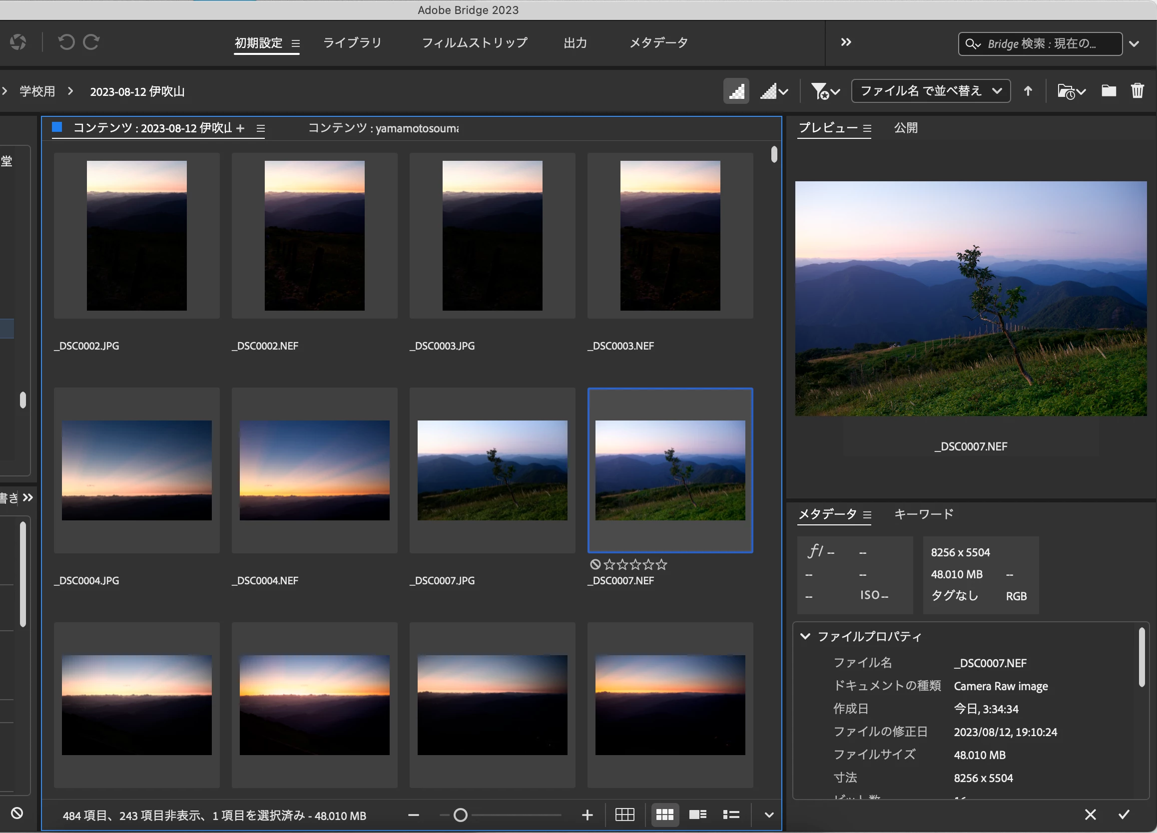This screenshot has height=833, width=1157.
Task: Collapse the ファイルプロパティ section
Action: [805, 636]
